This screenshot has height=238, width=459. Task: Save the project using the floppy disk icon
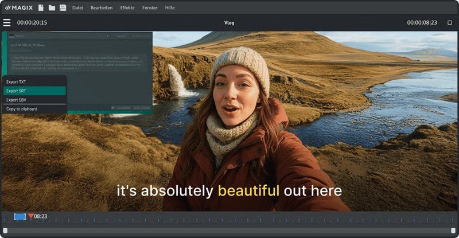tap(63, 7)
